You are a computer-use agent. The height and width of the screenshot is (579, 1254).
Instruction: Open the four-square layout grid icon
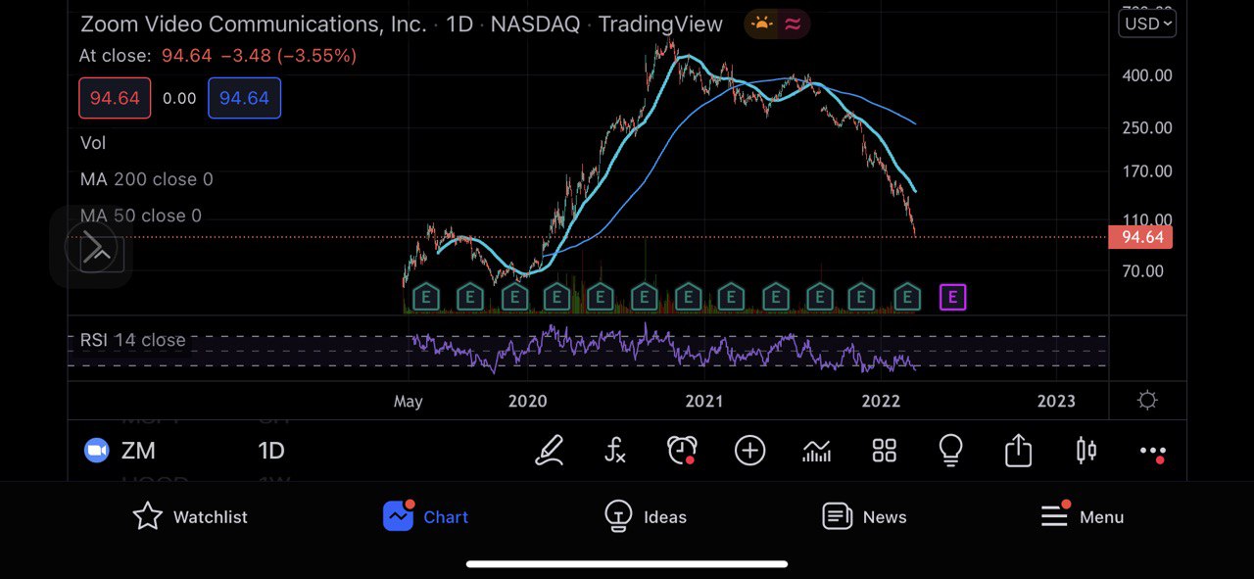coord(885,451)
